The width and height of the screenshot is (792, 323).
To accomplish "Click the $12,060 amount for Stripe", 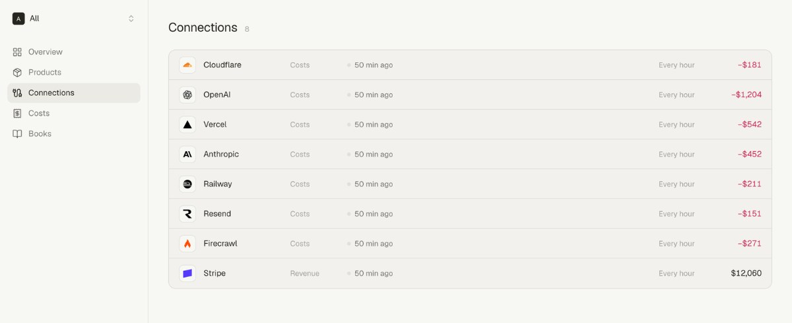I will (746, 273).
